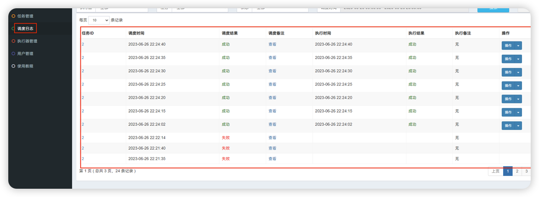The image size is (539, 197).
Task: Click the red circle icon beside 执行器管理
Action: (13, 41)
